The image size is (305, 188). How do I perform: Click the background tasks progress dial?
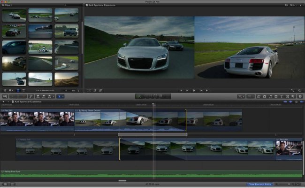click(138, 96)
